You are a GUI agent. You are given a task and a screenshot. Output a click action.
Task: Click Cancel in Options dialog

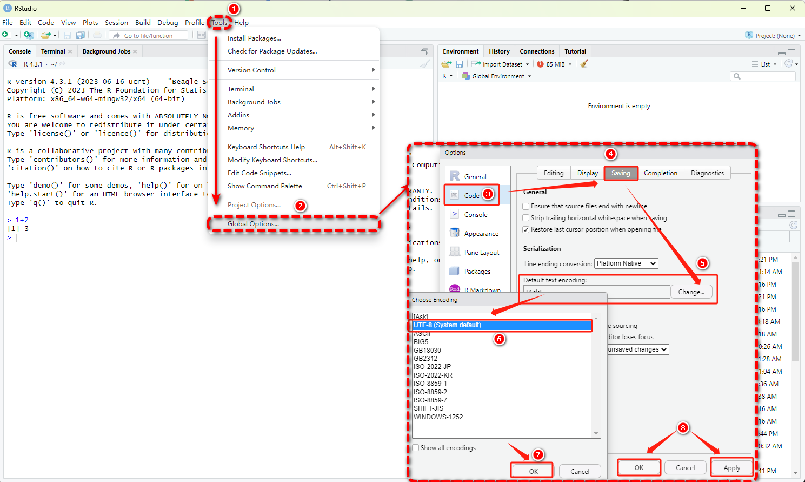tap(685, 467)
